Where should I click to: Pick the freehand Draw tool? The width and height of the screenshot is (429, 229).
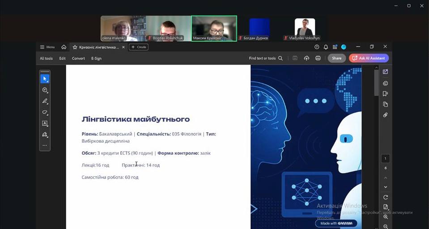click(x=45, y=112)
